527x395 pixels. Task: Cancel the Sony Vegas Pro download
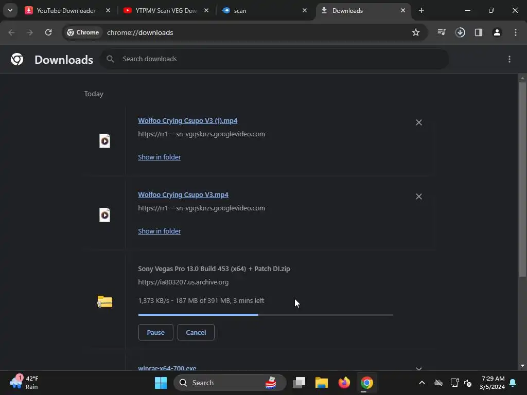pos(196,332)
